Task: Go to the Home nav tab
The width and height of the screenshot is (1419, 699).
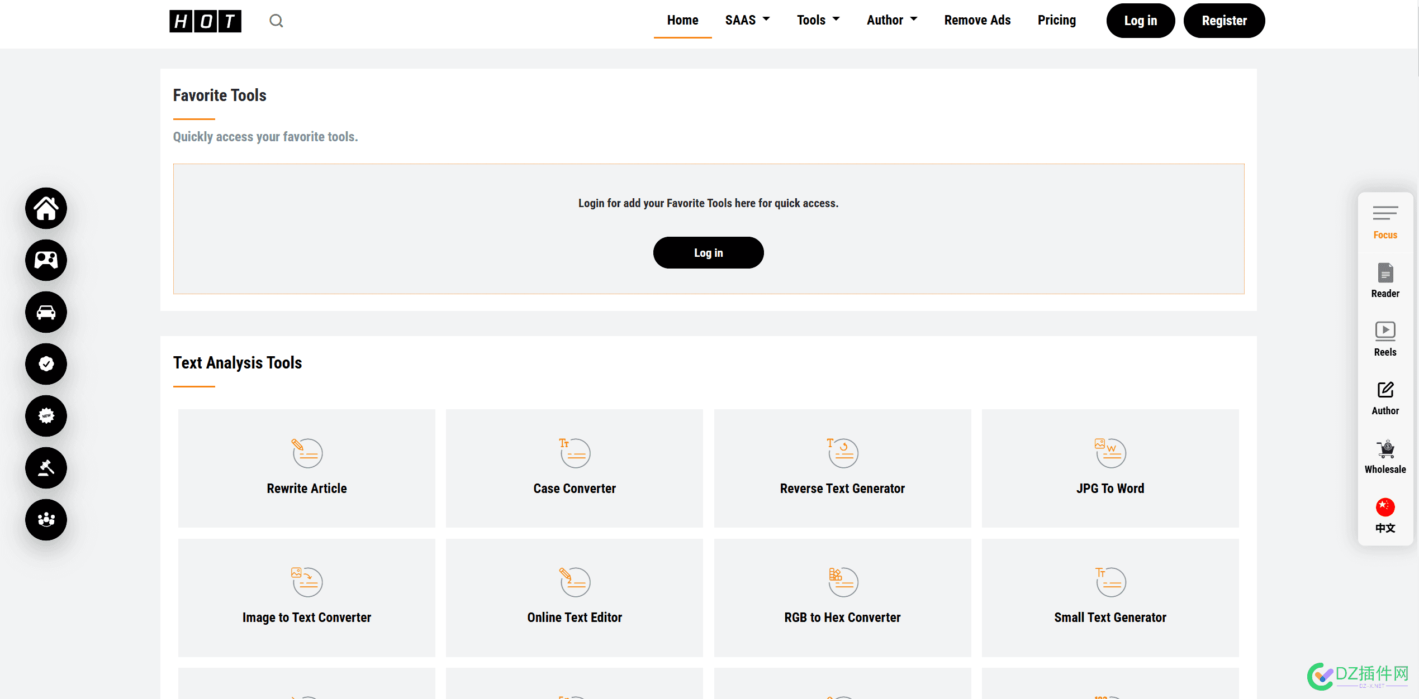Action: click(x=682, y=20)
